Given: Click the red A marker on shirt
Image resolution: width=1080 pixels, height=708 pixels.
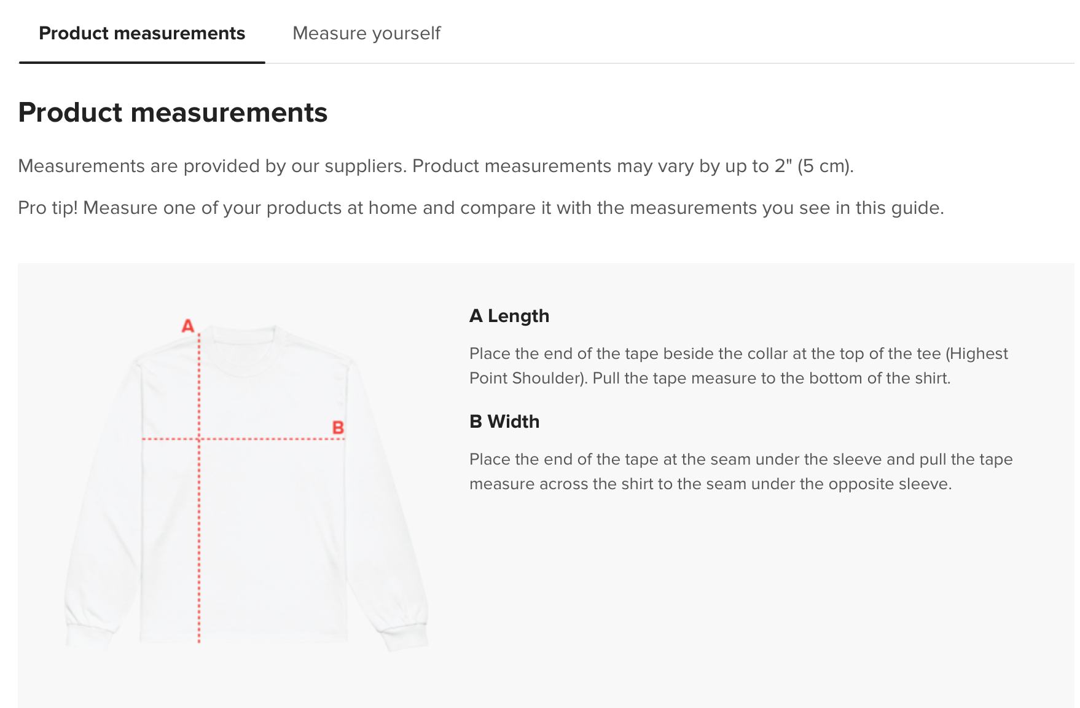Looking at the screenshot, I should click(x=188, y=326).
